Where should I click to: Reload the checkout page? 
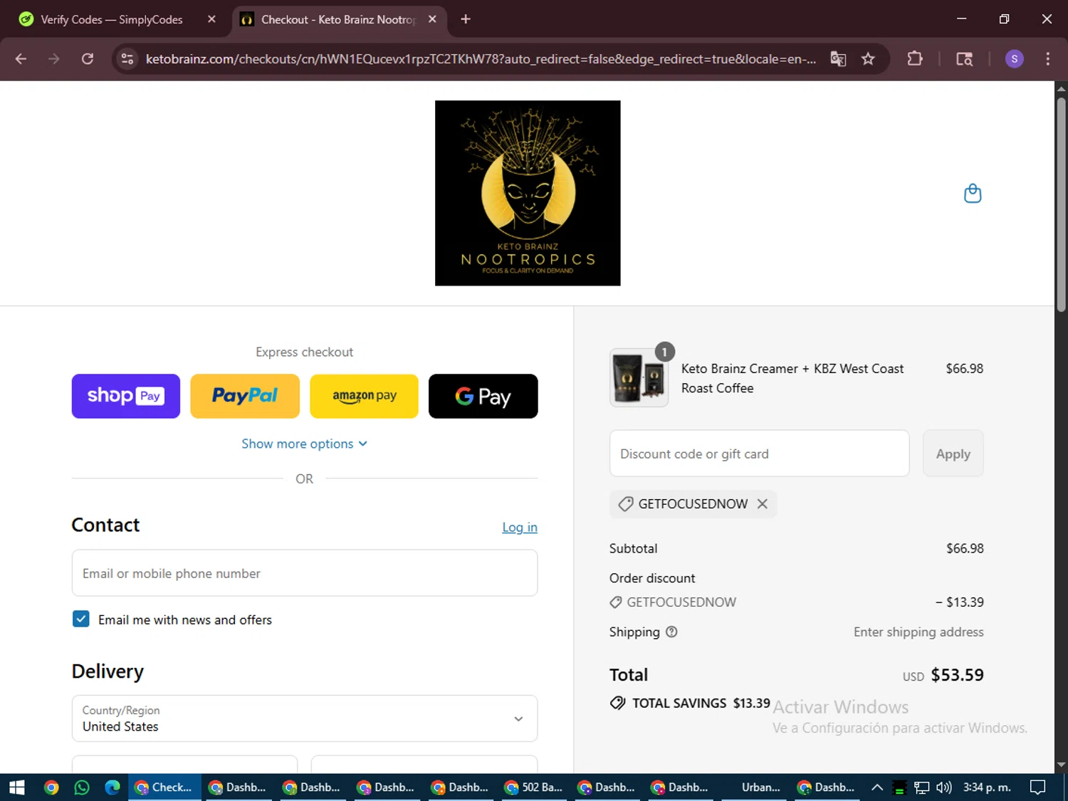pos(88,59)
